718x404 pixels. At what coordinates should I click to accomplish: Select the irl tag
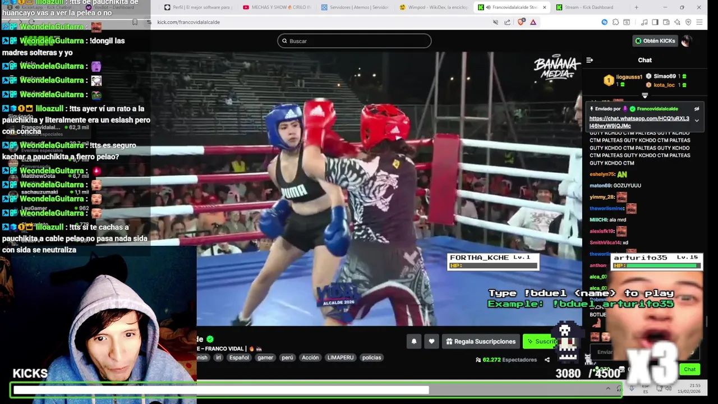coord(218,357)
